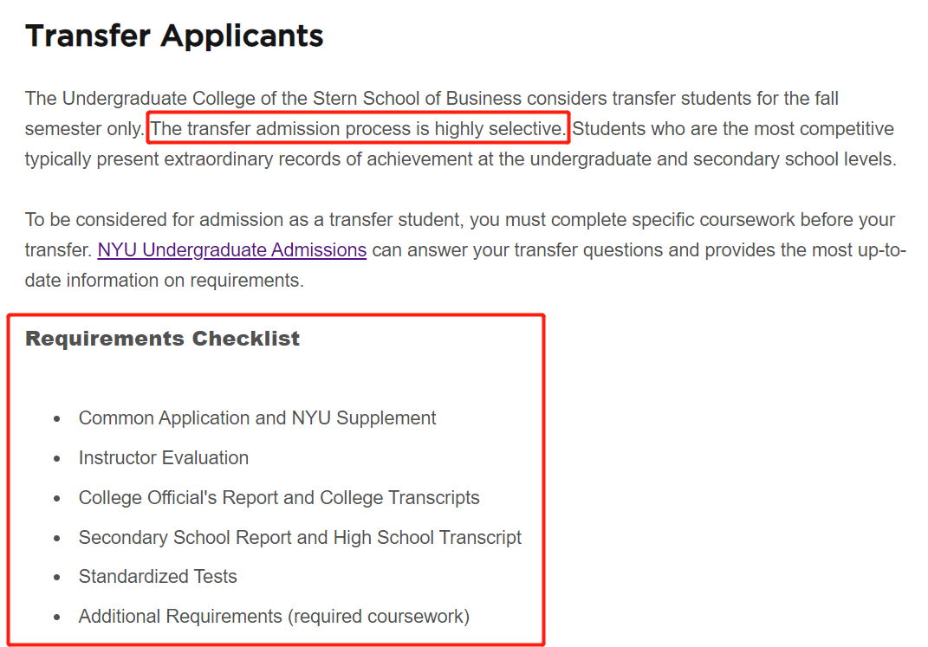Click the Transfer Applicants heading
Viewport: 928px width, 647px height.
(x=174, y=36)
